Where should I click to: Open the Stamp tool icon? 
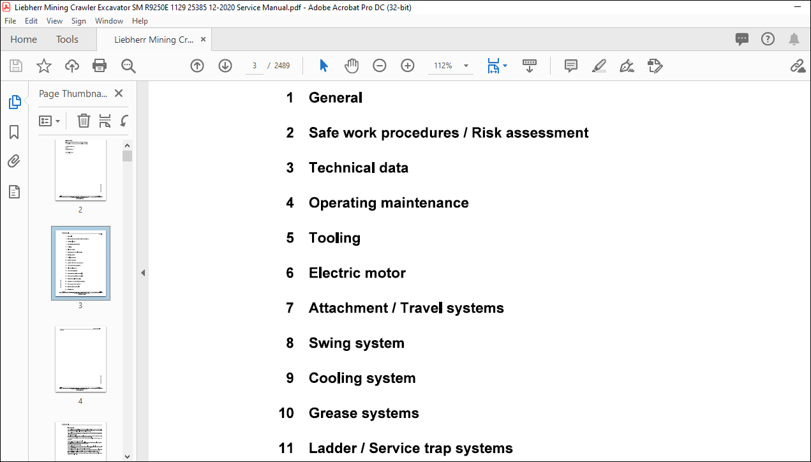click(655, 66)
